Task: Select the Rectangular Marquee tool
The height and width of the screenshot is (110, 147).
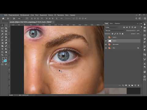Action: (x=6, y=25)
